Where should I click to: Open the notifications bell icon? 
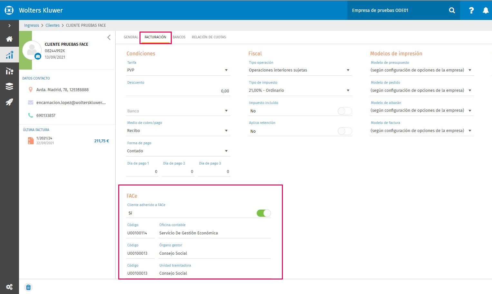pyautogui.click(x=486, y=10)
